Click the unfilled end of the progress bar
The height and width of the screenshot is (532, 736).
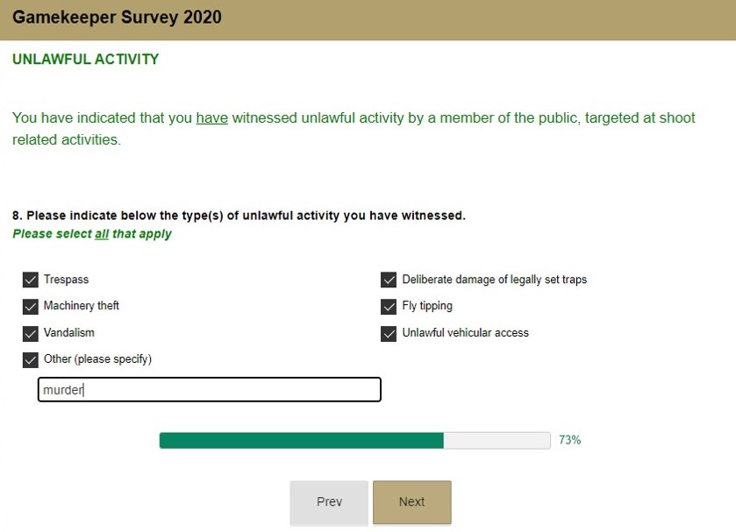[497, 440]
